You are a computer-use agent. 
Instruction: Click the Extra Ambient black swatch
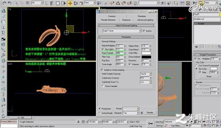pos(146,57)
